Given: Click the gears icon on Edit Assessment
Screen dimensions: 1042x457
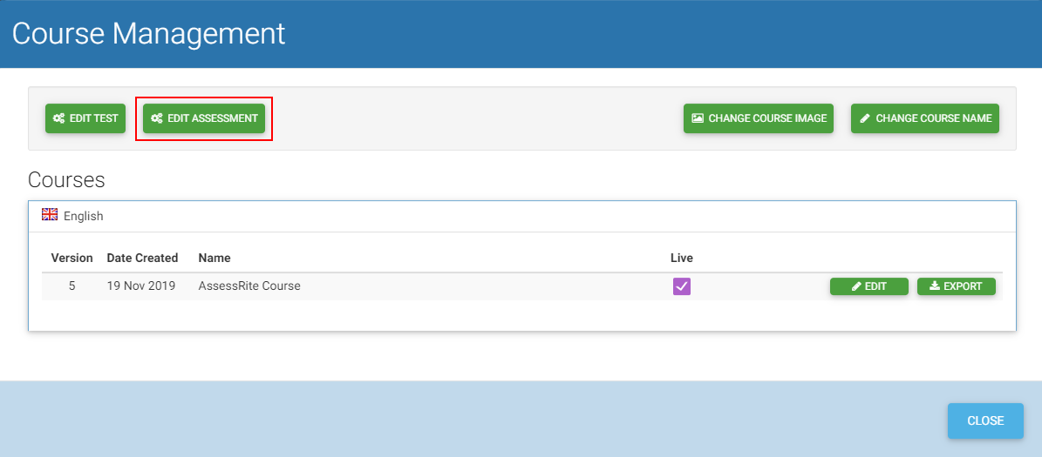Looking at the screenshot, I should (157, 118).
